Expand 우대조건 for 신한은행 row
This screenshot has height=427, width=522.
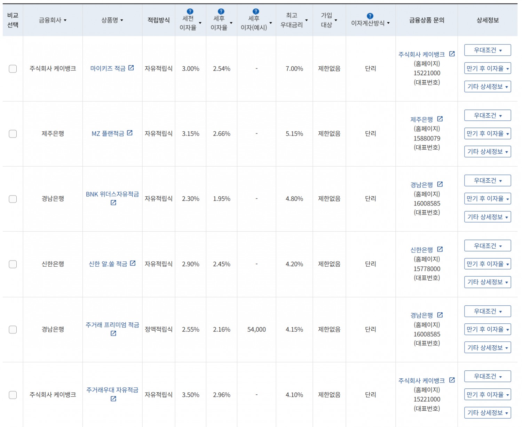(488, 246)
